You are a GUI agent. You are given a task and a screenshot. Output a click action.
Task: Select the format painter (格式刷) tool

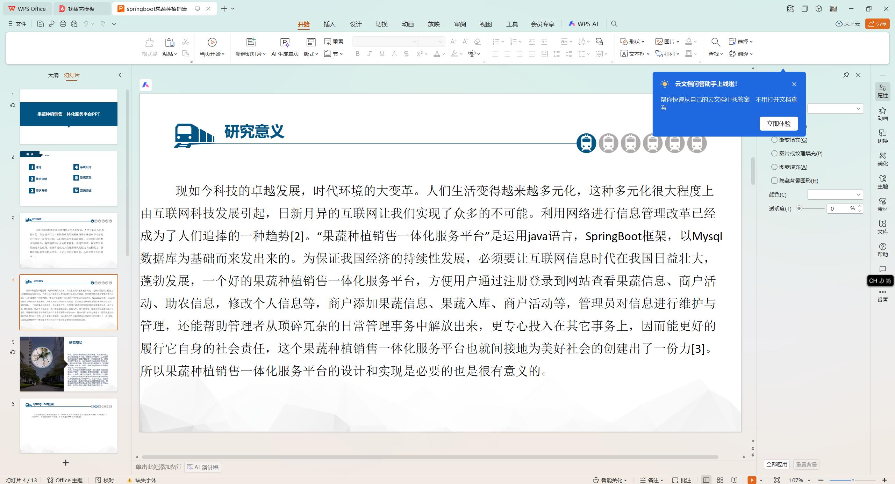[149, 47]
